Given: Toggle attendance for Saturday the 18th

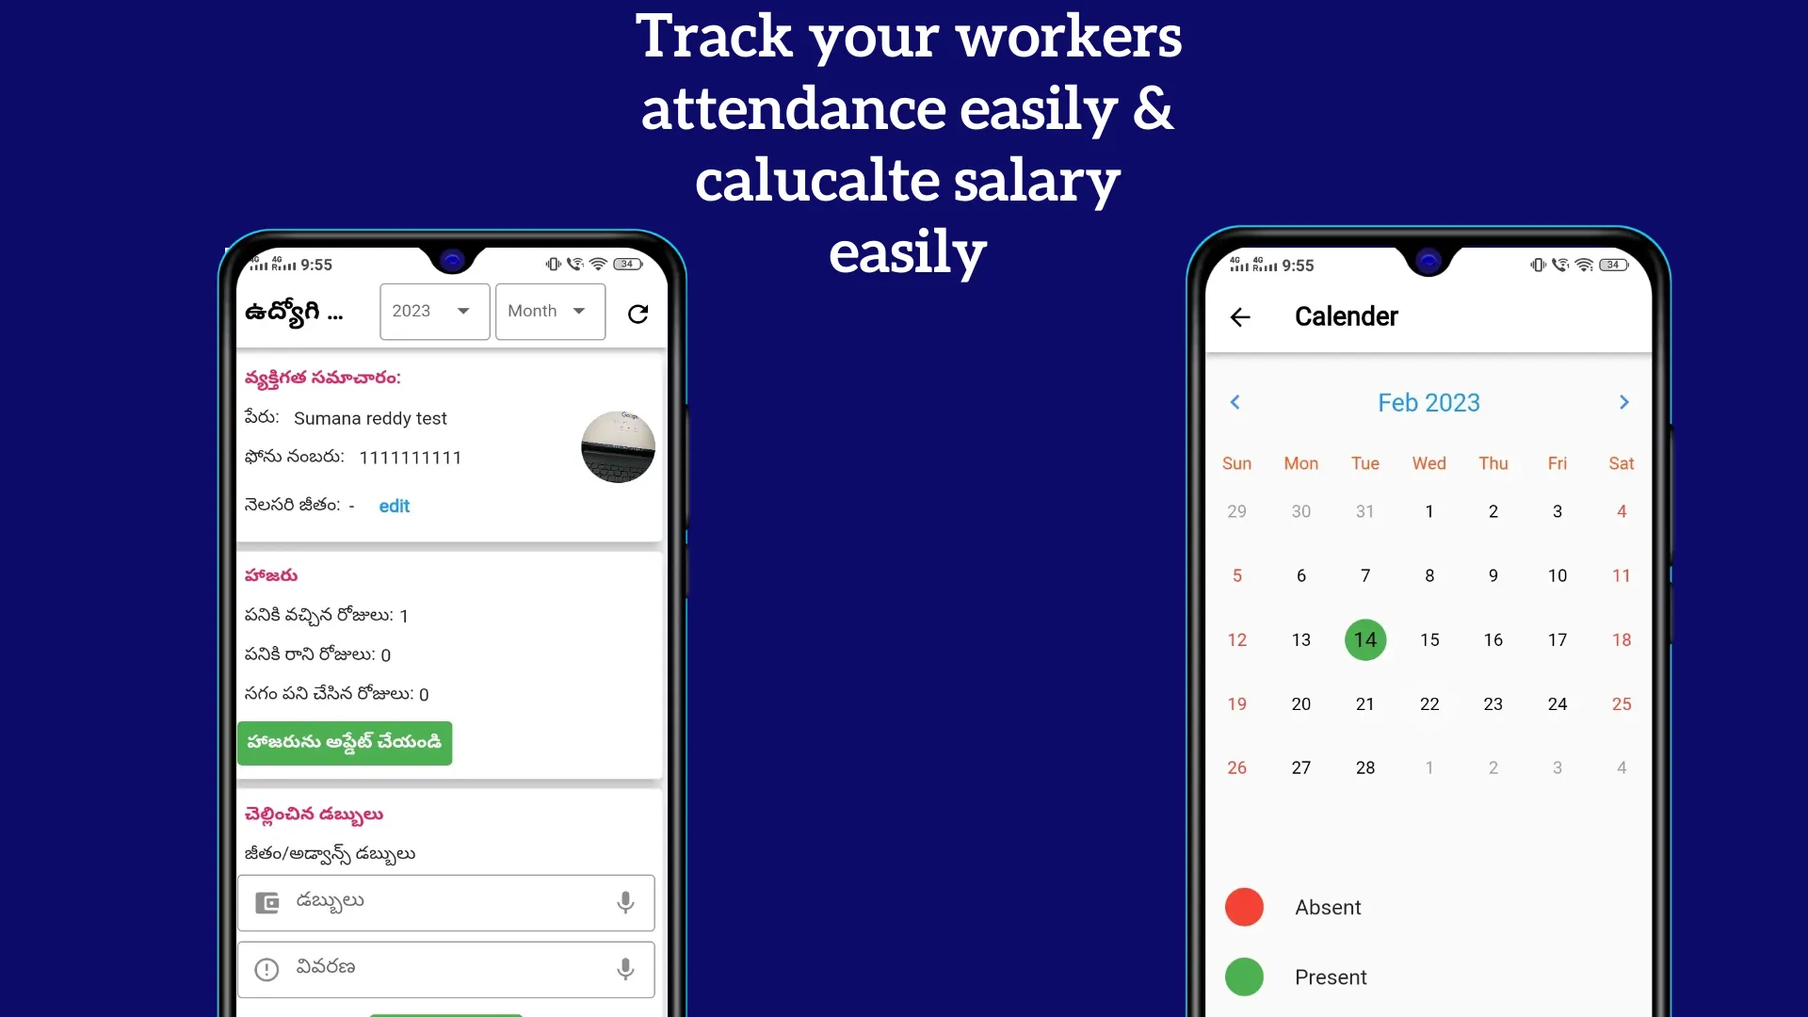Looking at the screenshot, I should coord(1621,639).
